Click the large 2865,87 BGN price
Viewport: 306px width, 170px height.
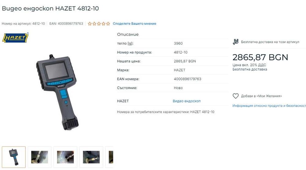pos(260,57)
